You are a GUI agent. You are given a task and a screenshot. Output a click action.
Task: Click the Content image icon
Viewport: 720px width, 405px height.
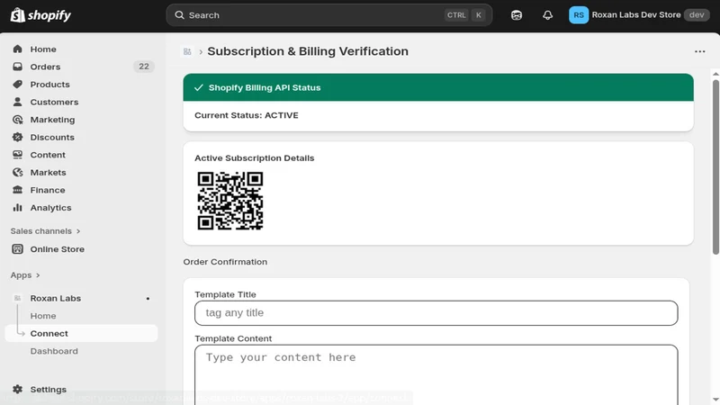pyautogui.click(x=17, y=155)
